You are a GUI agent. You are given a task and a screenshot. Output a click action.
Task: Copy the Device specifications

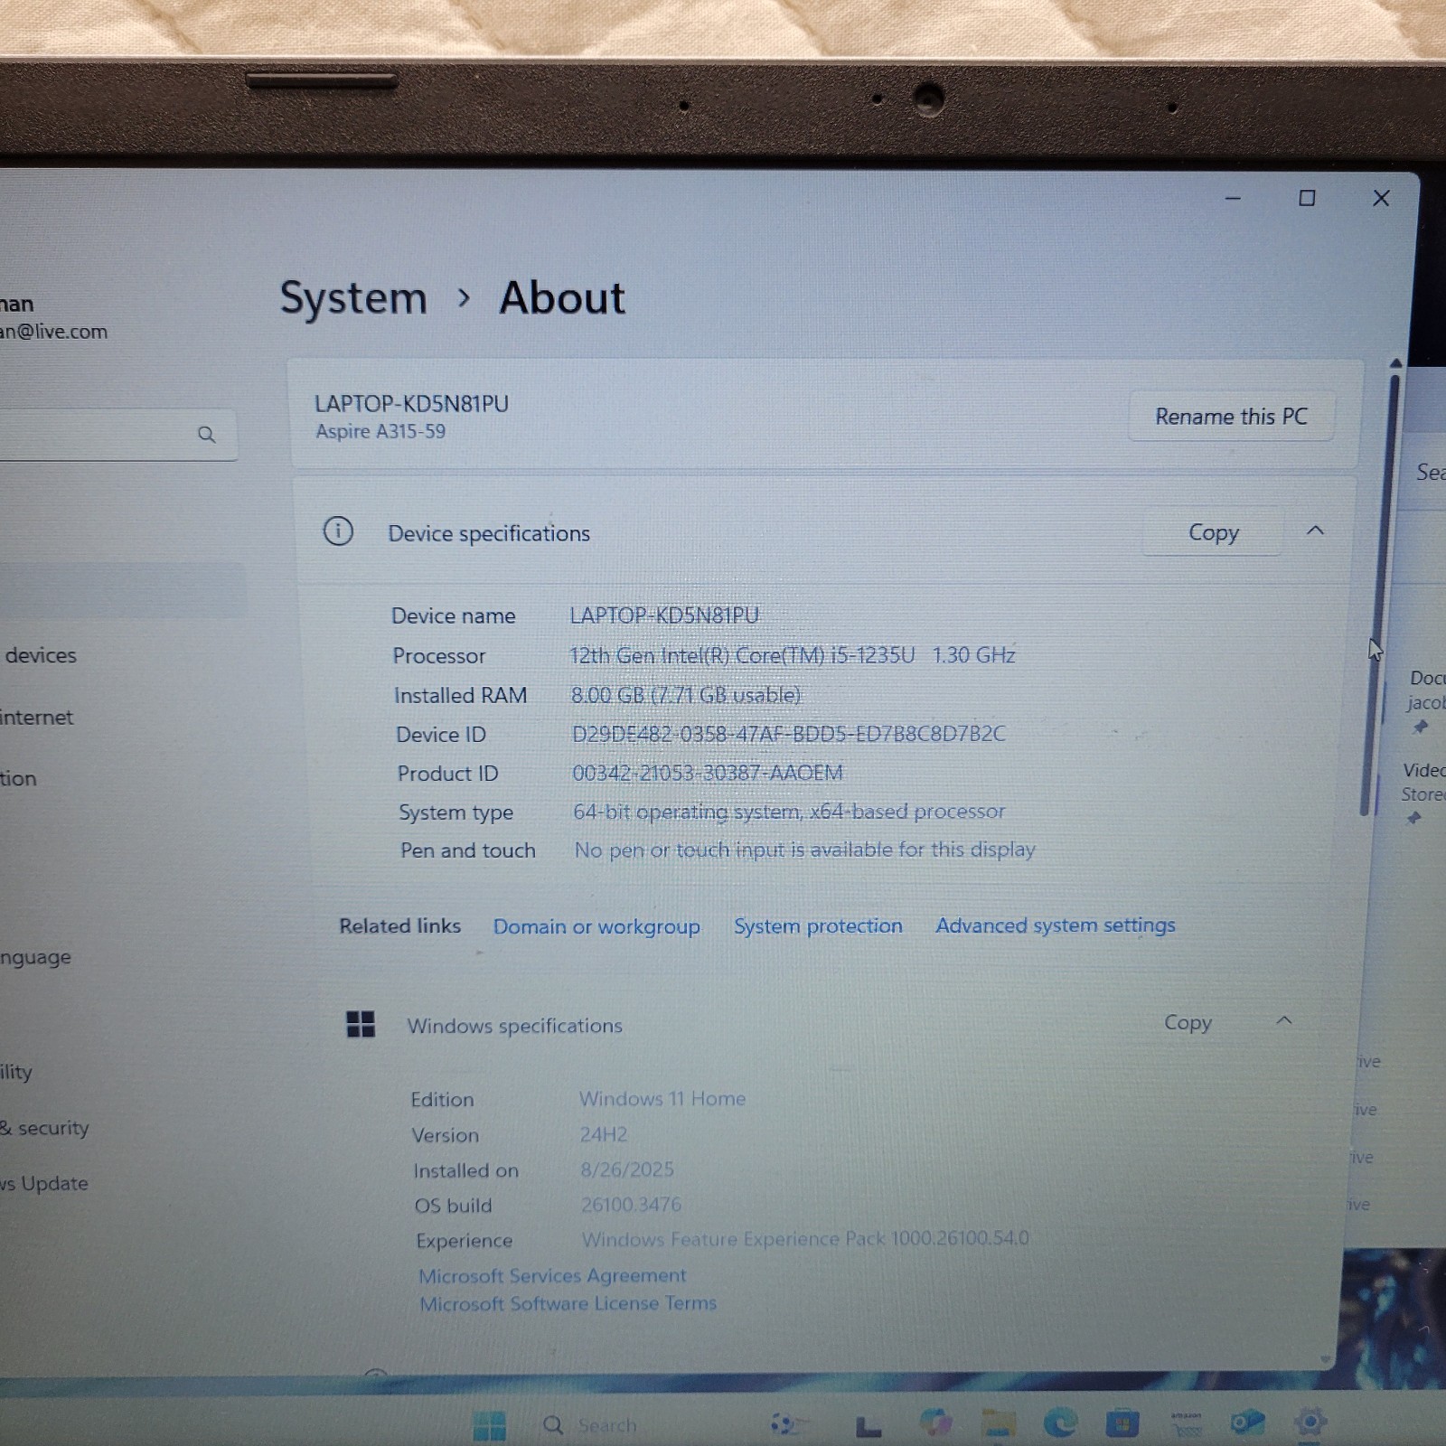(x=1213, y=532)
